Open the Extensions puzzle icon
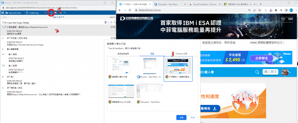 (276, 10)
